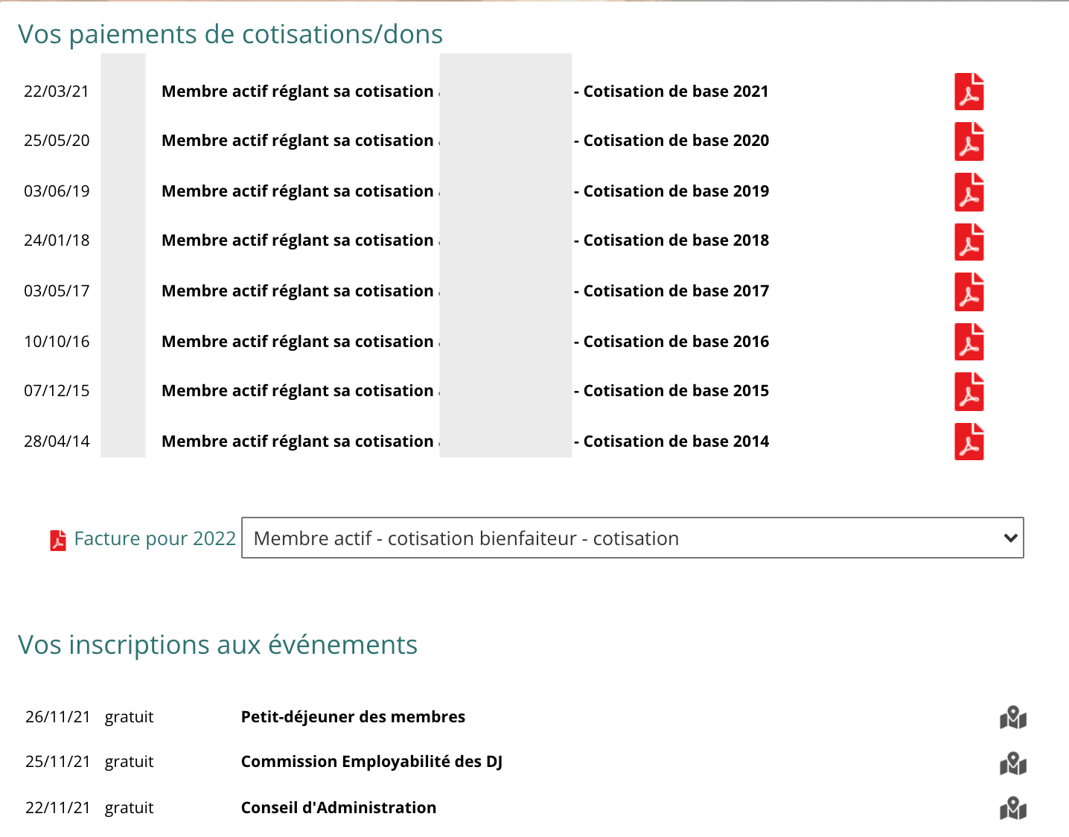This screenshot has height=837, width=1069.
Task: Show map for Petit-déjeuner des membres
Action: tap(1012, 718)
